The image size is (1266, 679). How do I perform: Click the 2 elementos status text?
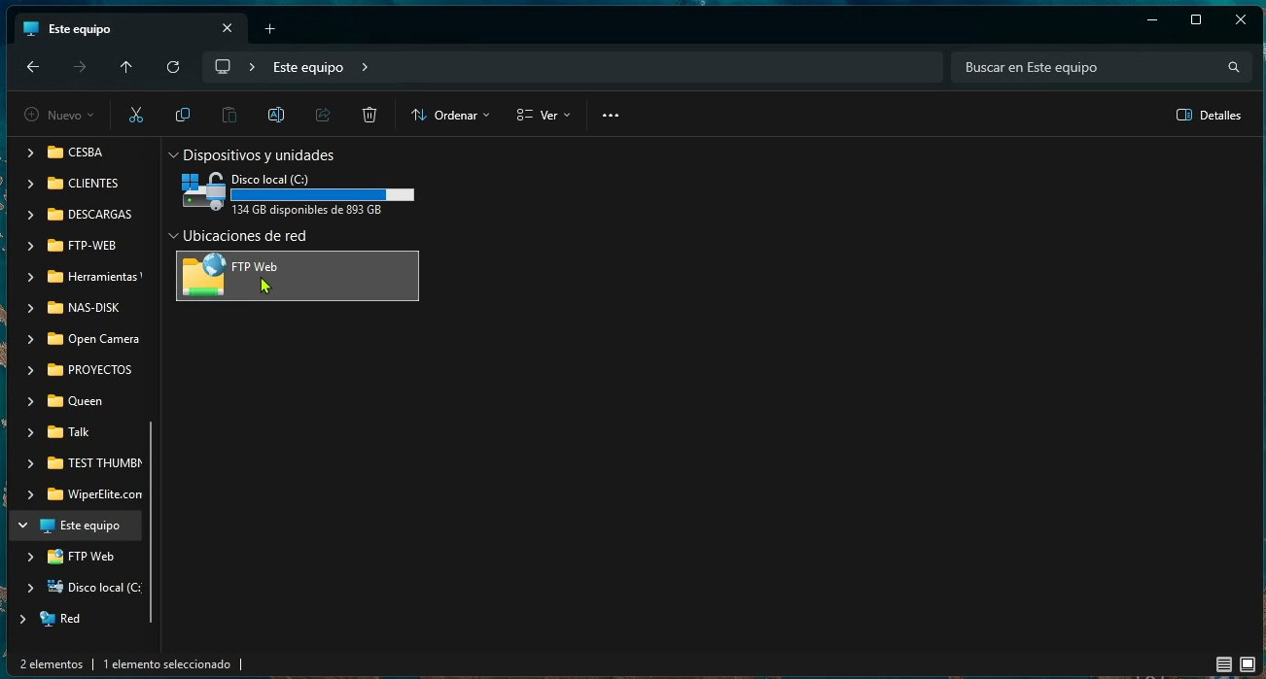point(52,664)
